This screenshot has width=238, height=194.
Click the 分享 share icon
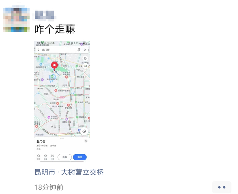(52, 157)
